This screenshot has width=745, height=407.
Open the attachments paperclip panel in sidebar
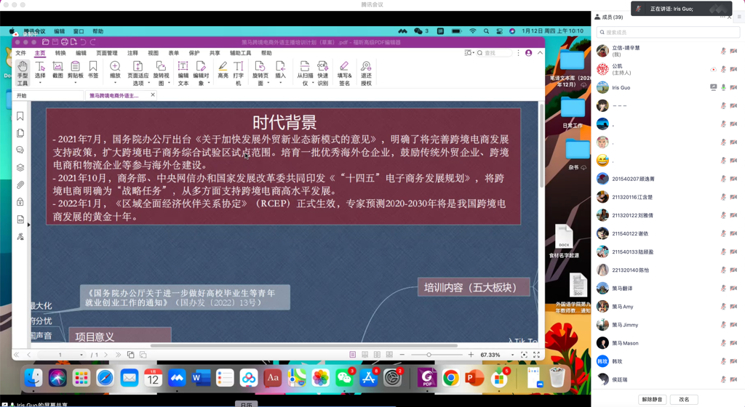pos(20,185)
